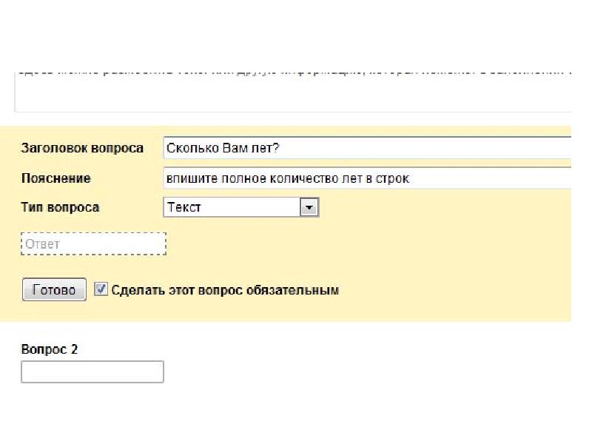Click the word Сколько in the title field
Screen dimensions: 592x444
[192, 148]
